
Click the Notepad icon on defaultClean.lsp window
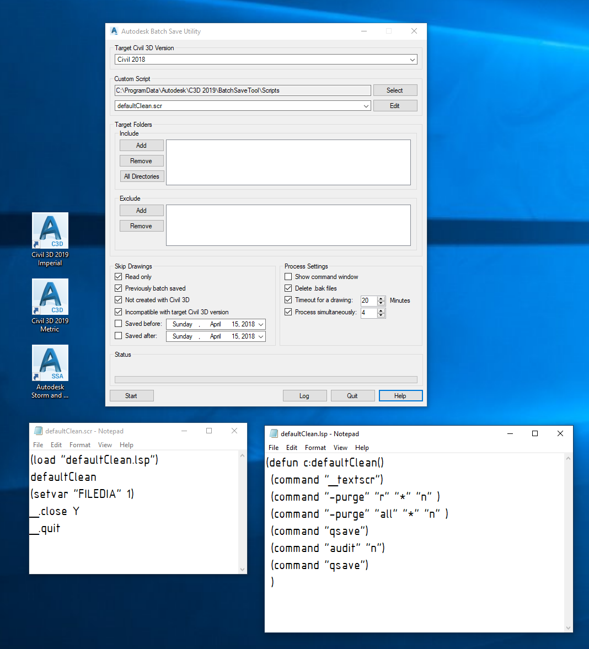click(x=273, y=433)
